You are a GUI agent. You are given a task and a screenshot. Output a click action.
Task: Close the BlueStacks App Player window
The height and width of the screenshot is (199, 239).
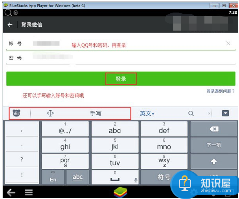233,6
